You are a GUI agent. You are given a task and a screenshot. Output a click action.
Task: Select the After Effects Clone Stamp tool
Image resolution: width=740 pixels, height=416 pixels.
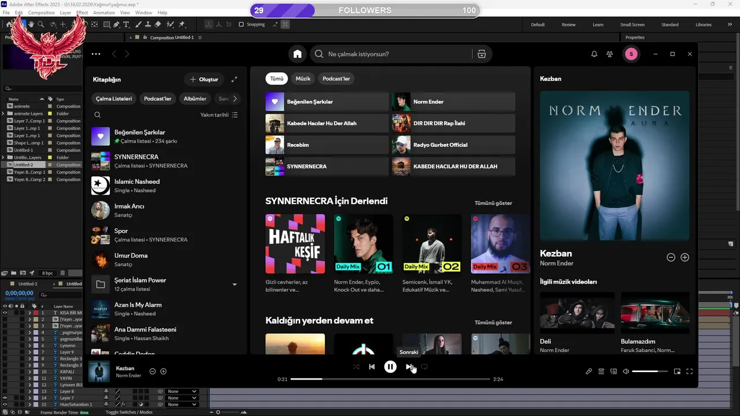click(x=148, y=24)
